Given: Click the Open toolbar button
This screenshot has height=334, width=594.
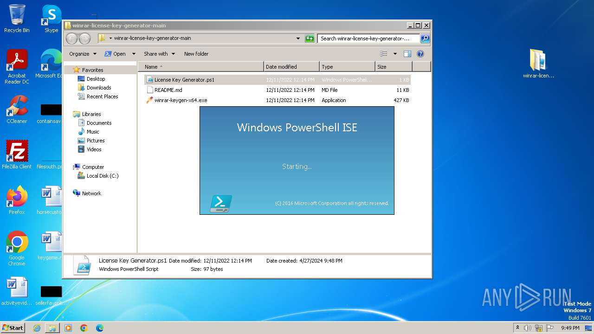Looking at the screenshot, I should 116,54.
